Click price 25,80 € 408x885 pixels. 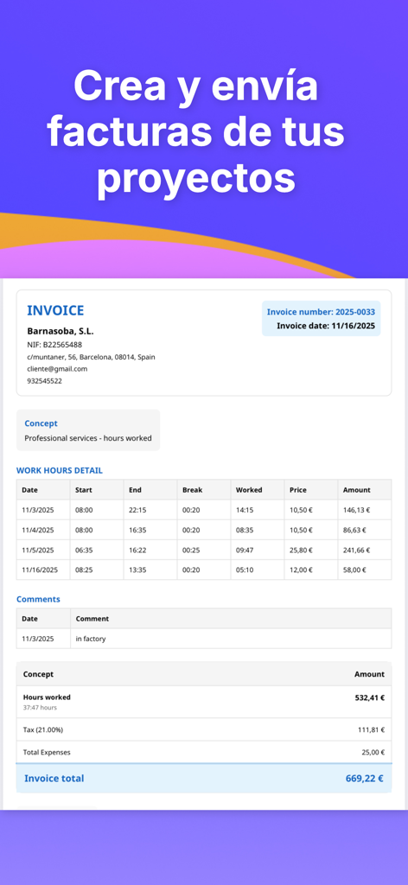(x=301, y=551)
